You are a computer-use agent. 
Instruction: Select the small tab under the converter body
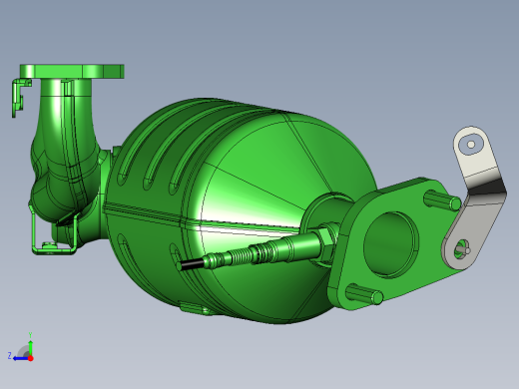tap(195, 308)
